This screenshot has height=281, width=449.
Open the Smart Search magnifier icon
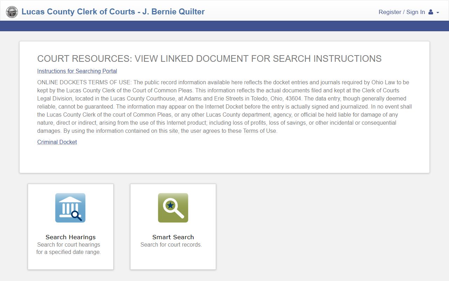(173, 208)
